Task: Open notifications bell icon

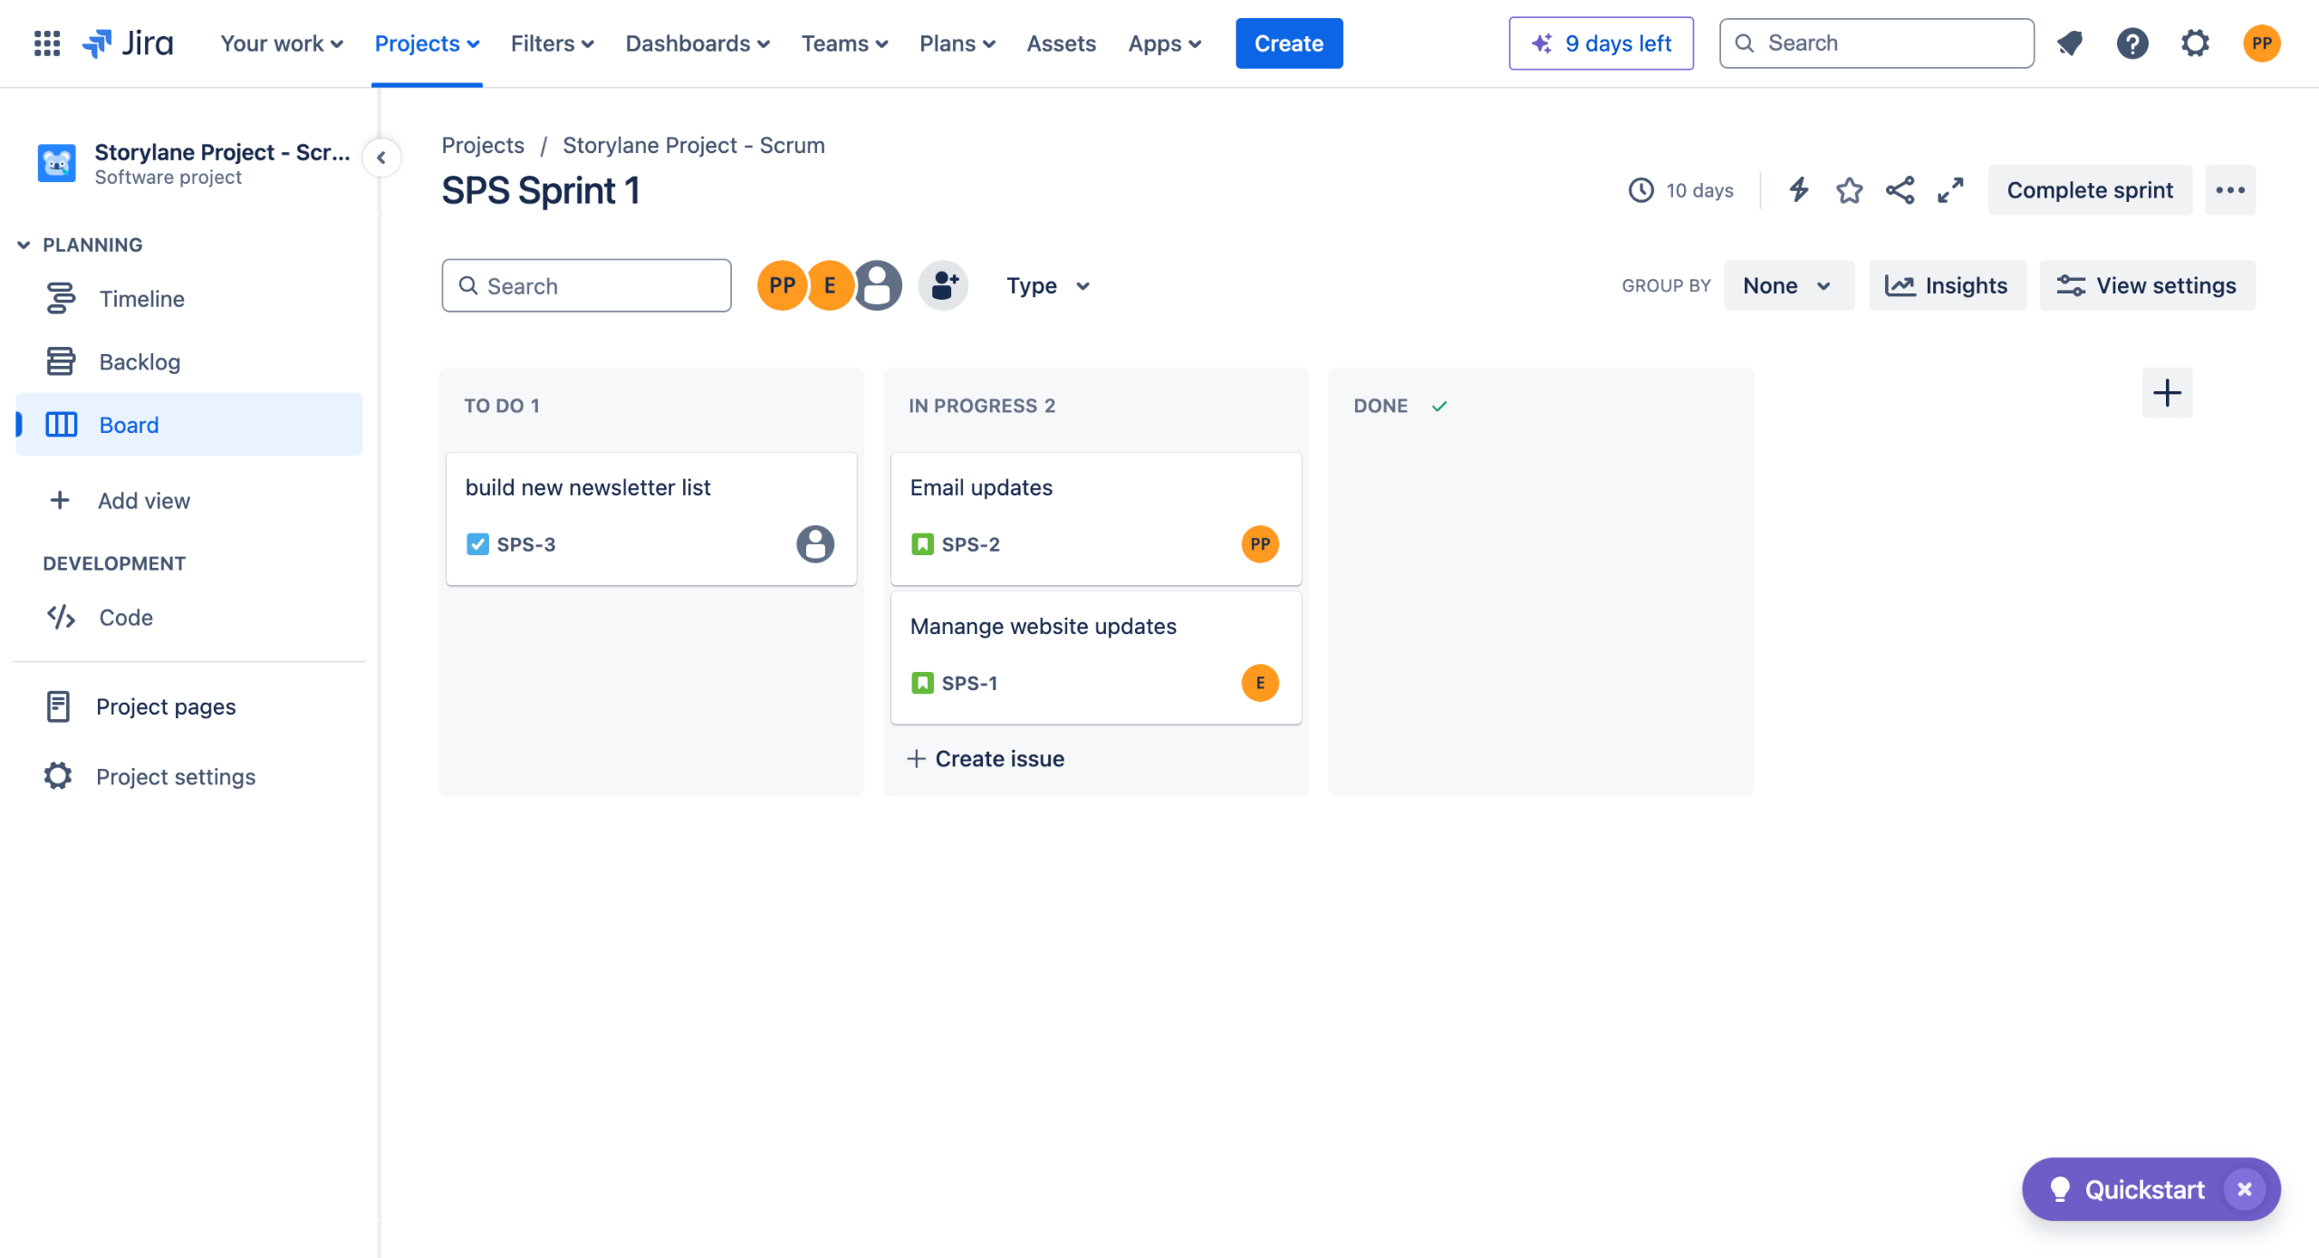Action: coord(2070,43)
